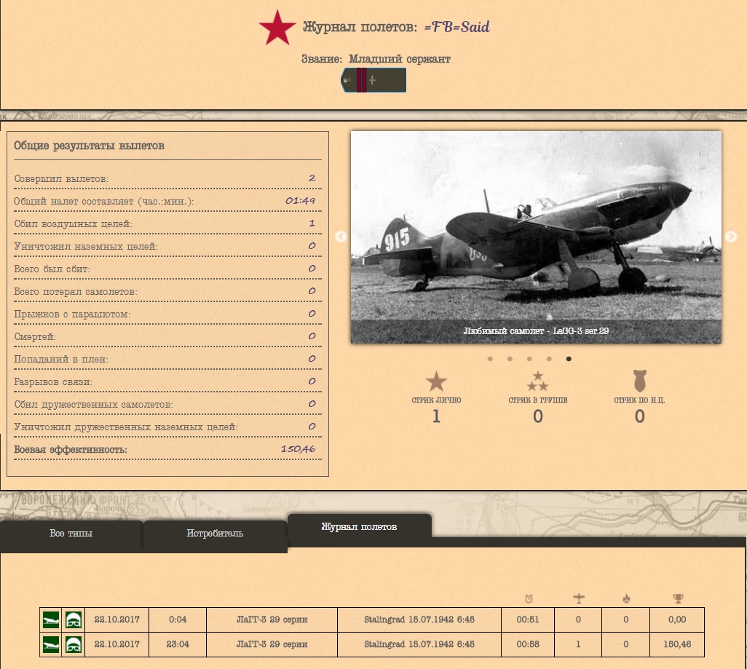This screenshot has height=669, width=747.
Task: Click the 0,00 score in sortie table
Action: pyautogui.click(x=677, y=619)
